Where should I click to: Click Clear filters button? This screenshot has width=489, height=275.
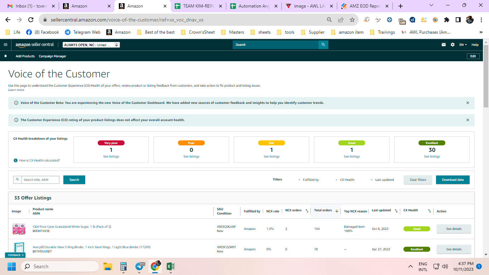pos(418,180)
